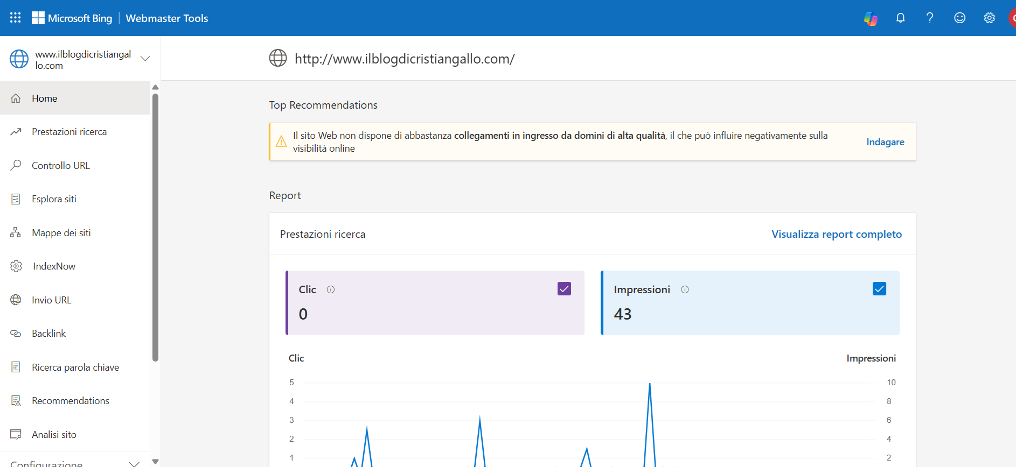Open the help question mark icon

930,18
